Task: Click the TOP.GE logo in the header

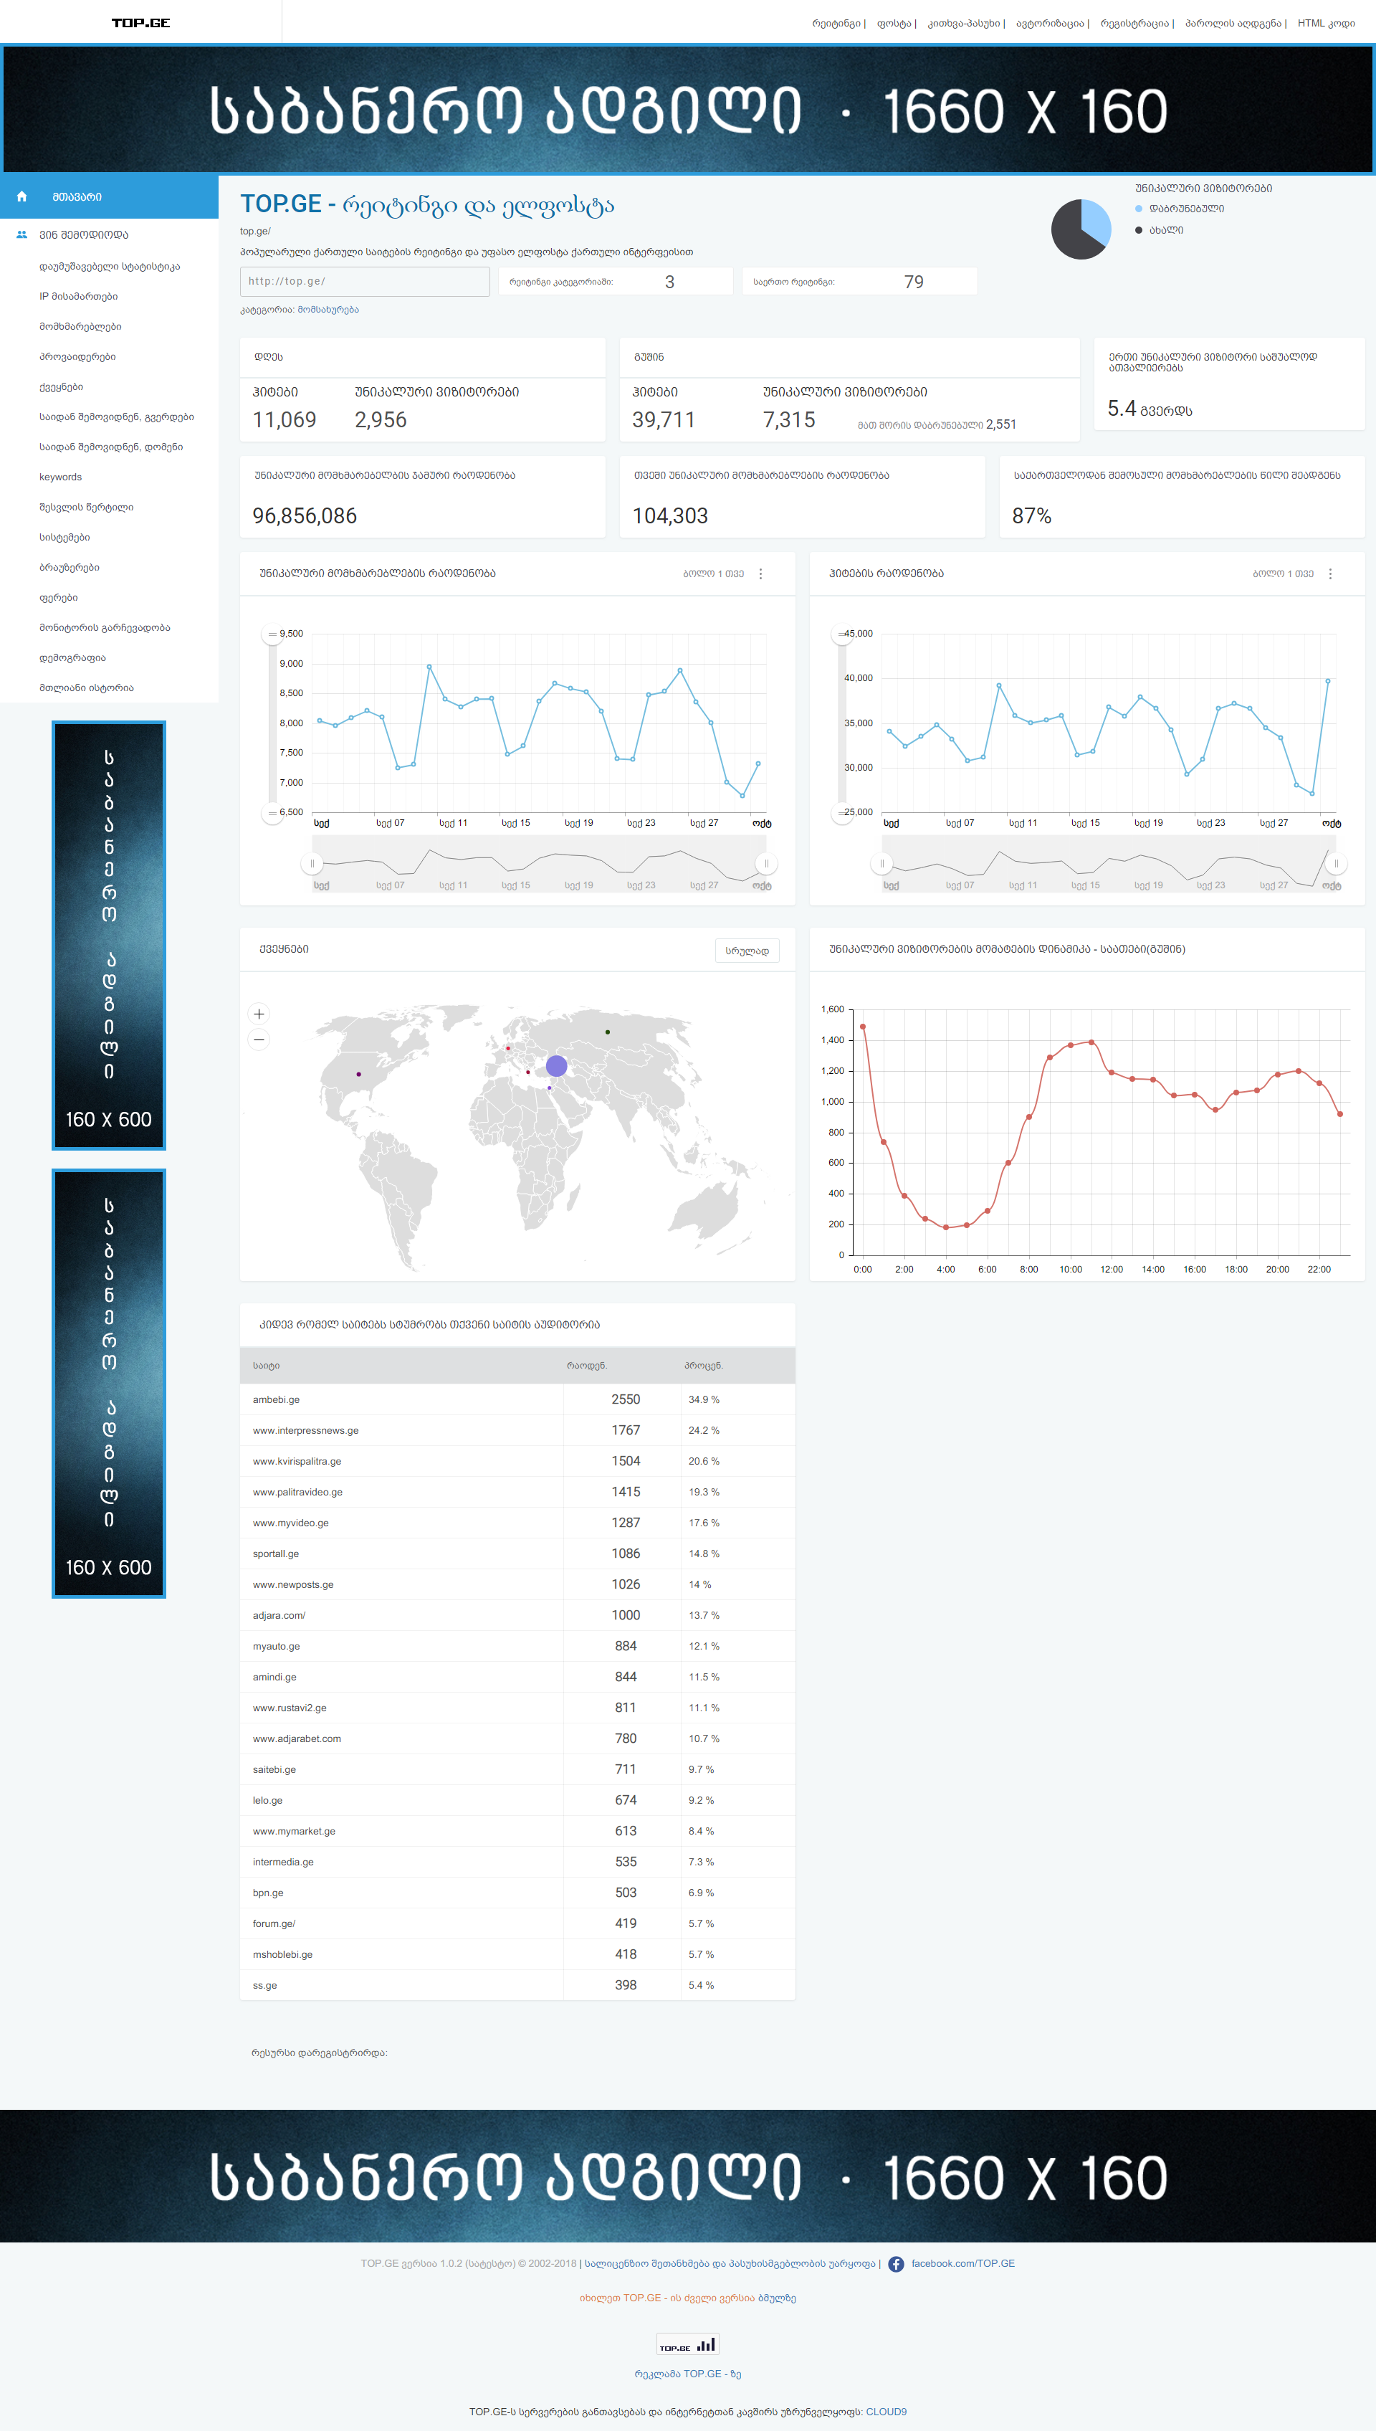Action: pyautogui.click(x=140, y=23)
